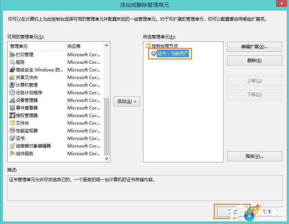The width and height of the screenshot is (289, 224).
Task: Click the 证书 certificate icon in available list
Action: [x=12, y=138]
